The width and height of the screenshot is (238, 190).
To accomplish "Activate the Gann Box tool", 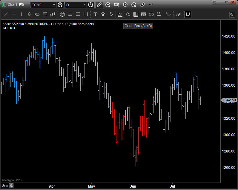I will (120, 14).
